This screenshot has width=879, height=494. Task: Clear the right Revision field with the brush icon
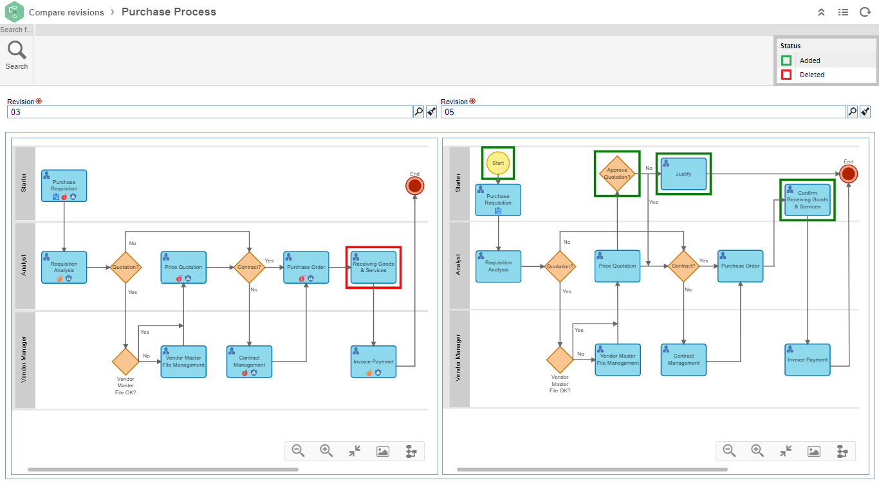click(865, 111)
